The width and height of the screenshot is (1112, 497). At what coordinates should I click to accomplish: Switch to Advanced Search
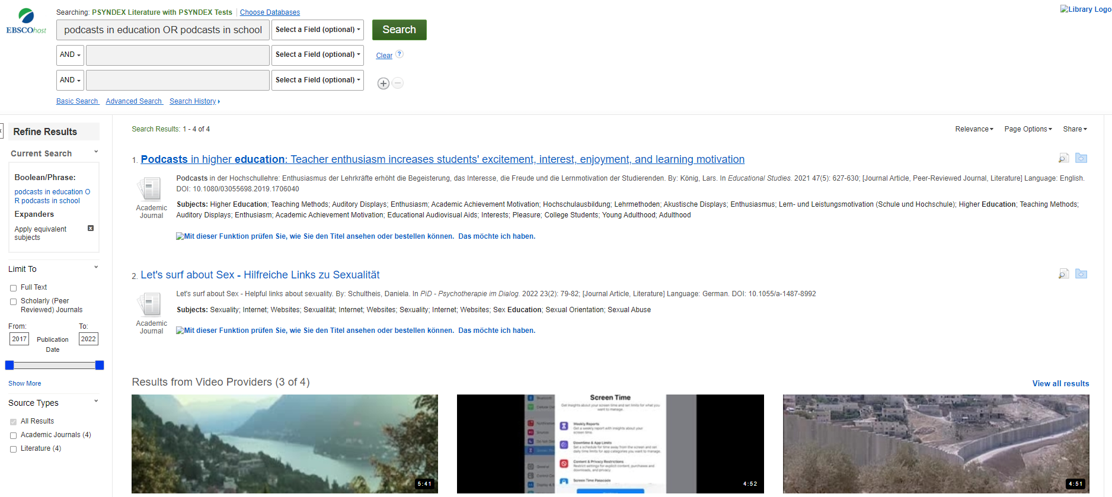point(134,101)
